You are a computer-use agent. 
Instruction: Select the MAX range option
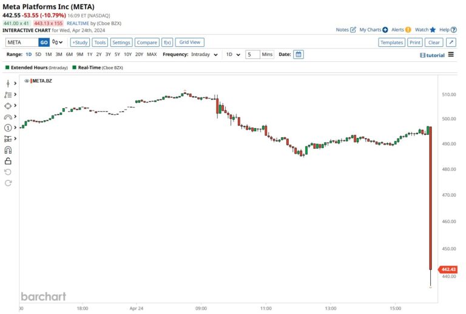[x=152, y=55]
